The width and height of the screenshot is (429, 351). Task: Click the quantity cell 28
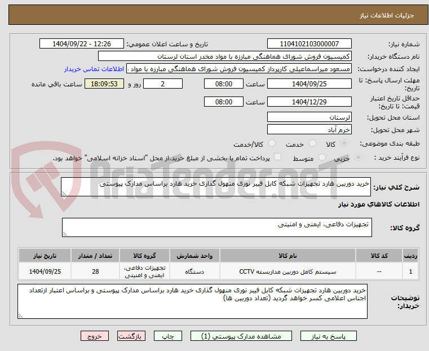coord(95,271)
